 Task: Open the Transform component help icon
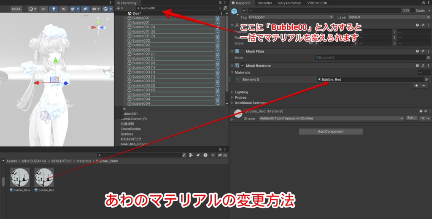click(417, 25)
